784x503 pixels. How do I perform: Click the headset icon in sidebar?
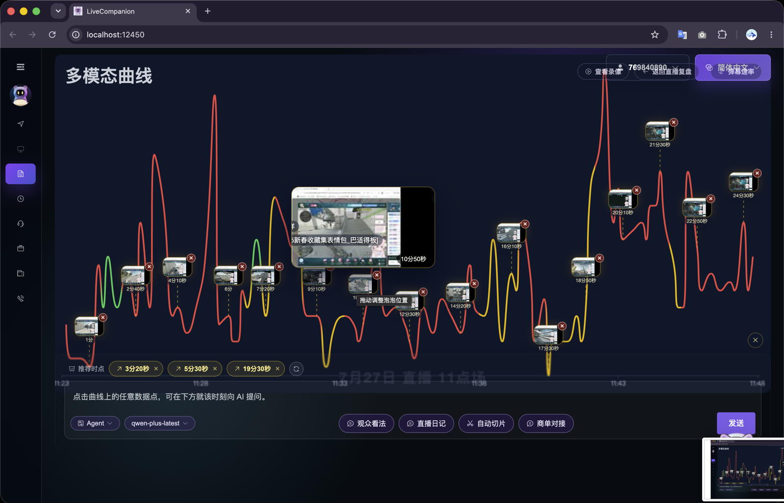(21, 224)
